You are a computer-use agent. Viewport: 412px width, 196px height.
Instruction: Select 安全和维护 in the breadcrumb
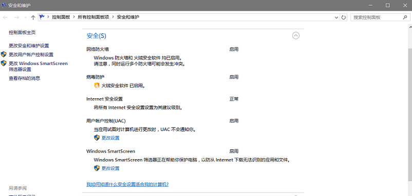coord(128,17)
